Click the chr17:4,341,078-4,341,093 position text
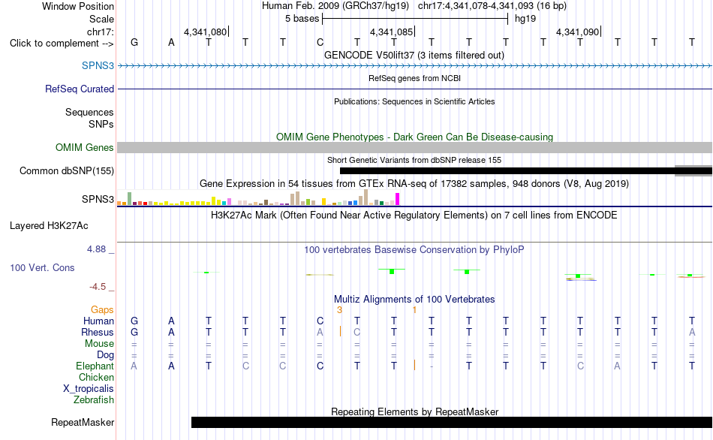This screenshot has width=713, height=440. tap(492, 6)
